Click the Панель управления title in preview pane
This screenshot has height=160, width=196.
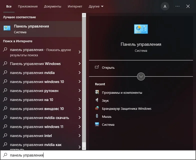pos(141,44)
